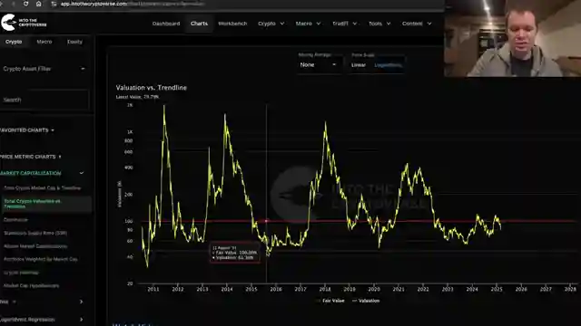
Task: Select Total Crypto Valuation vs. Trendline chart
Action: coord(45,204)
